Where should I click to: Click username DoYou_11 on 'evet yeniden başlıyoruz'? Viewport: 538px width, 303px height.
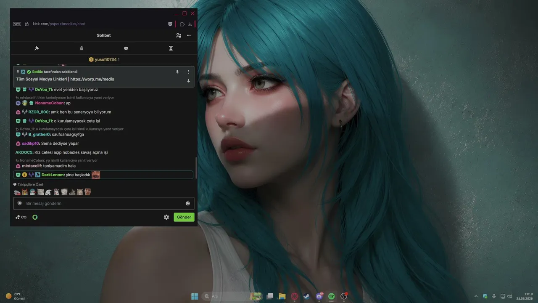click(x=44, y=90)
